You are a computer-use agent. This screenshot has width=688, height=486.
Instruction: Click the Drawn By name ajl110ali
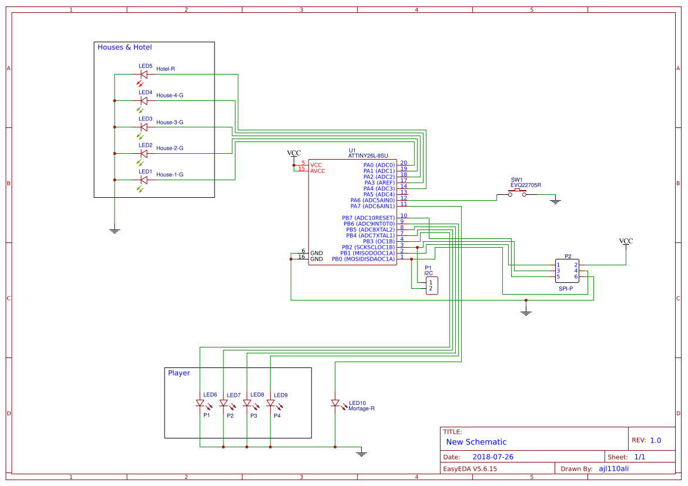click(614, 468)
